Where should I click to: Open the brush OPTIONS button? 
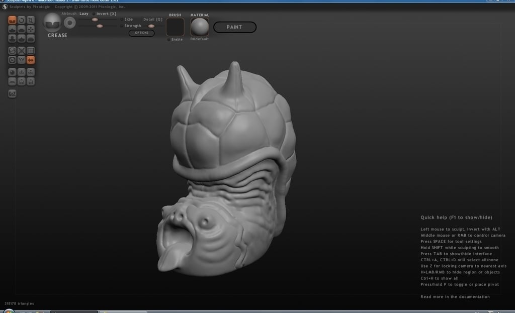(141, 33)
